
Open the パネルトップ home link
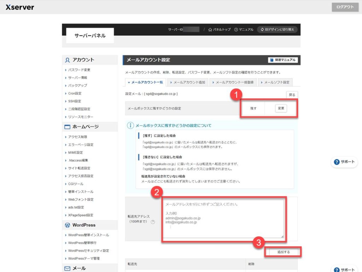(x=219, y=30)
